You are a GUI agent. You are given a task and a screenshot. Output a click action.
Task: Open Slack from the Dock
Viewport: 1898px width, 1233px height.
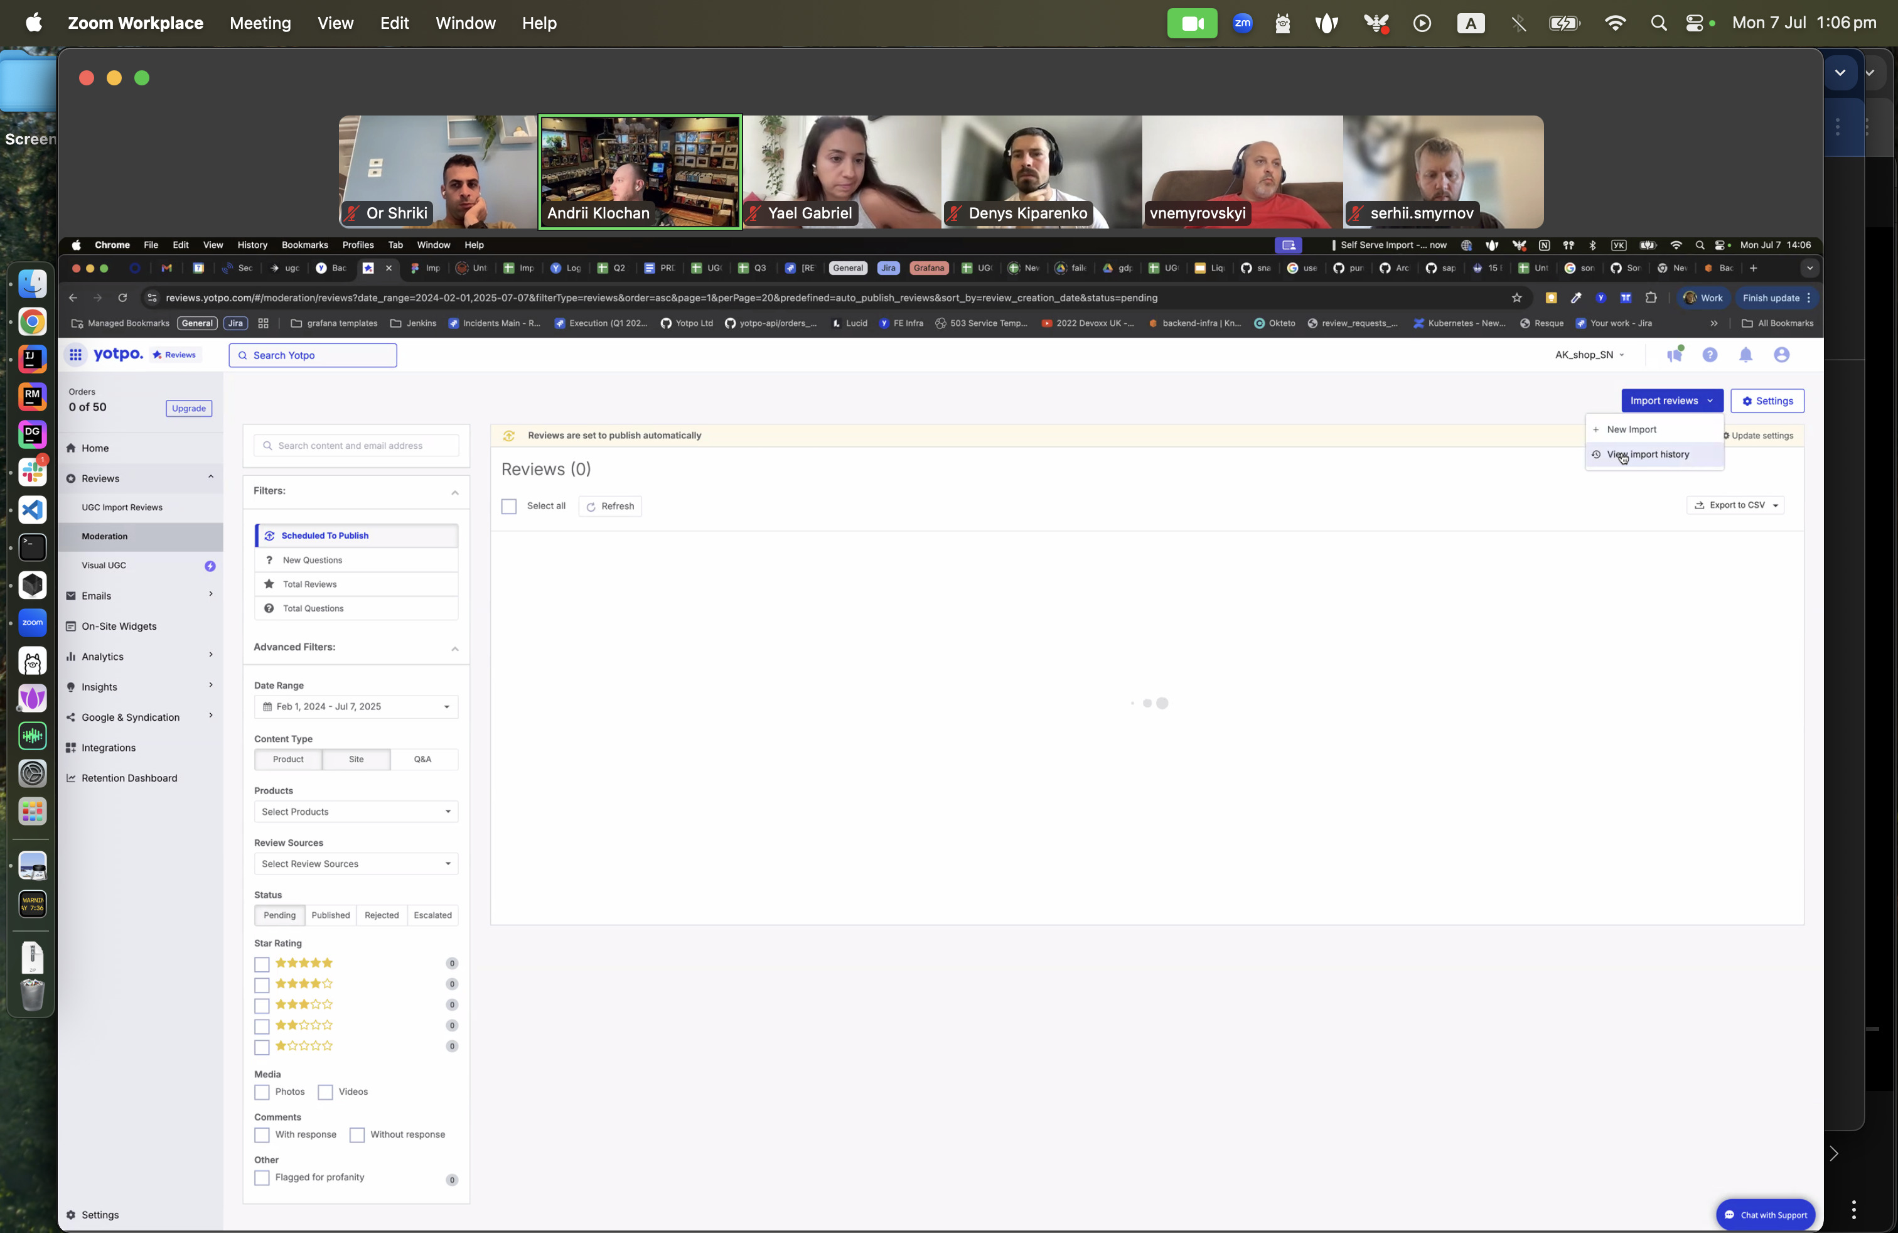click(x=33, y=472)
